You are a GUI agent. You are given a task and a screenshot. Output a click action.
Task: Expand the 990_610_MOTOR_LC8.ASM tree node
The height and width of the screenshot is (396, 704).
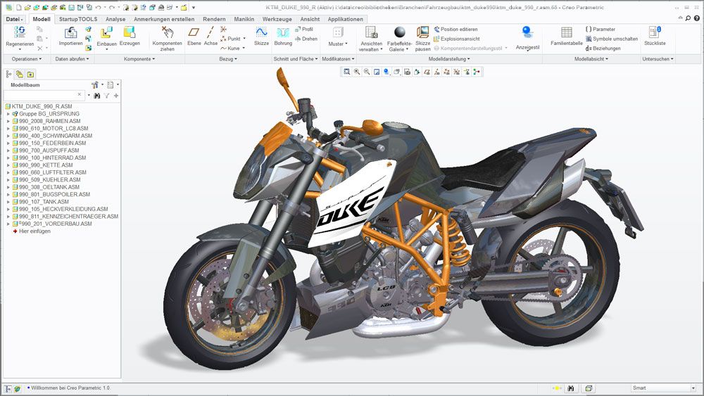(x=8, y=129)
